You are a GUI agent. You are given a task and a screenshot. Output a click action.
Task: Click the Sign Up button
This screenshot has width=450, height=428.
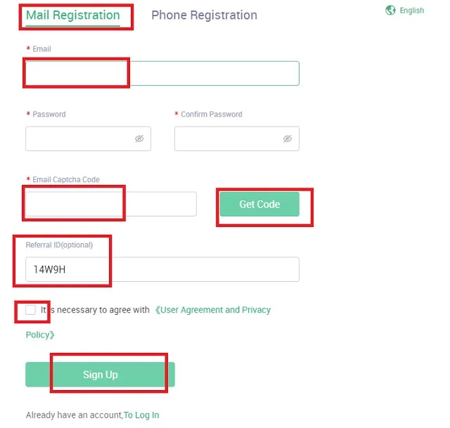click(x=100, y=375)
